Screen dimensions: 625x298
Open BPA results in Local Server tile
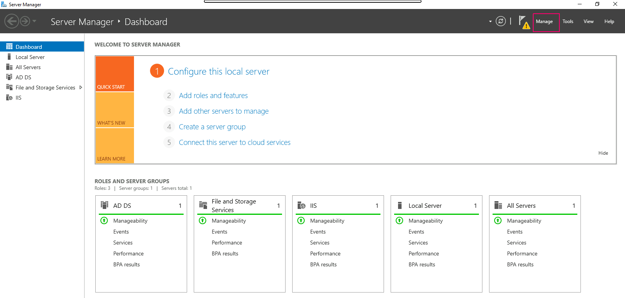click(x=422, y=264)
